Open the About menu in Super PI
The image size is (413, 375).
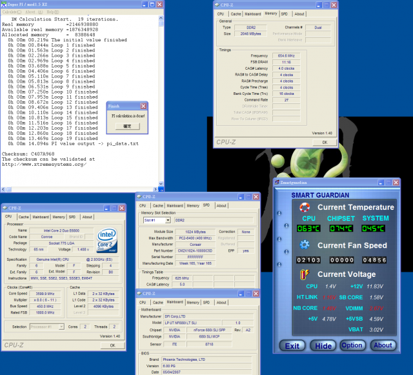tap(34, 12)
